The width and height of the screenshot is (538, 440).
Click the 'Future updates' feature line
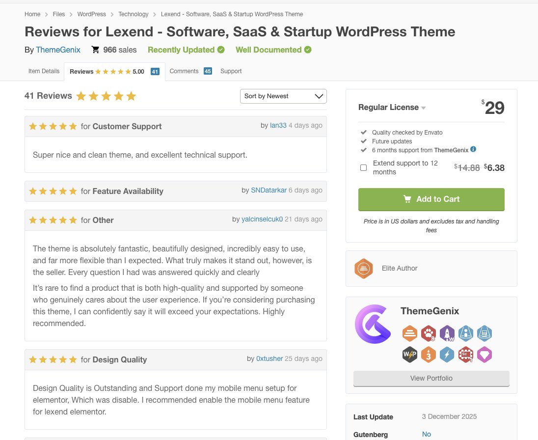pos(392,141)
